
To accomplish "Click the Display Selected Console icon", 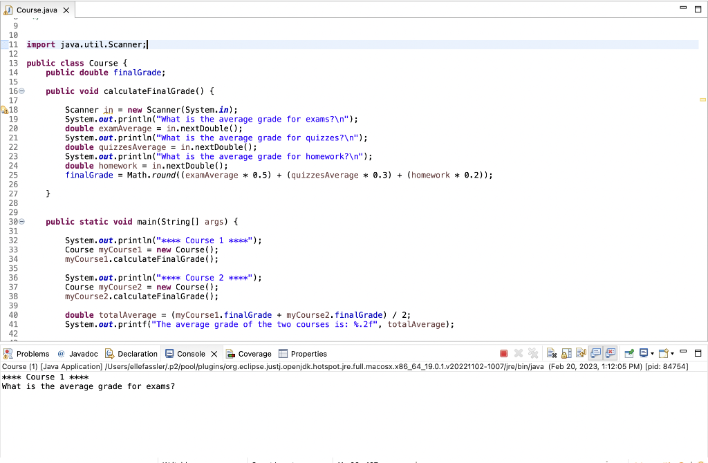I will coord(644,353).
